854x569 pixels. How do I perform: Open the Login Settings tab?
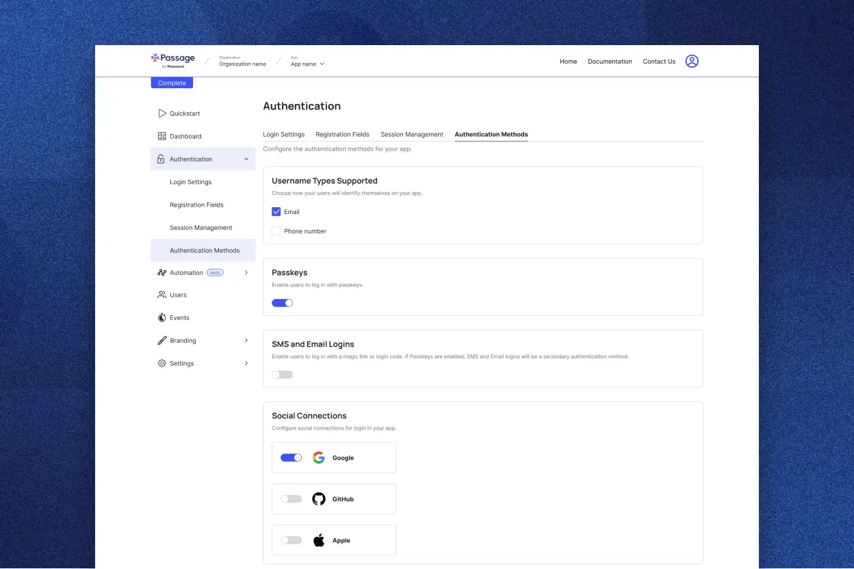(283, 134)
